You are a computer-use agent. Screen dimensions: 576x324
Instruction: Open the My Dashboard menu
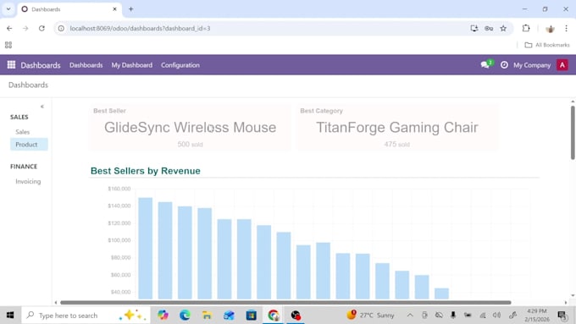132,65
